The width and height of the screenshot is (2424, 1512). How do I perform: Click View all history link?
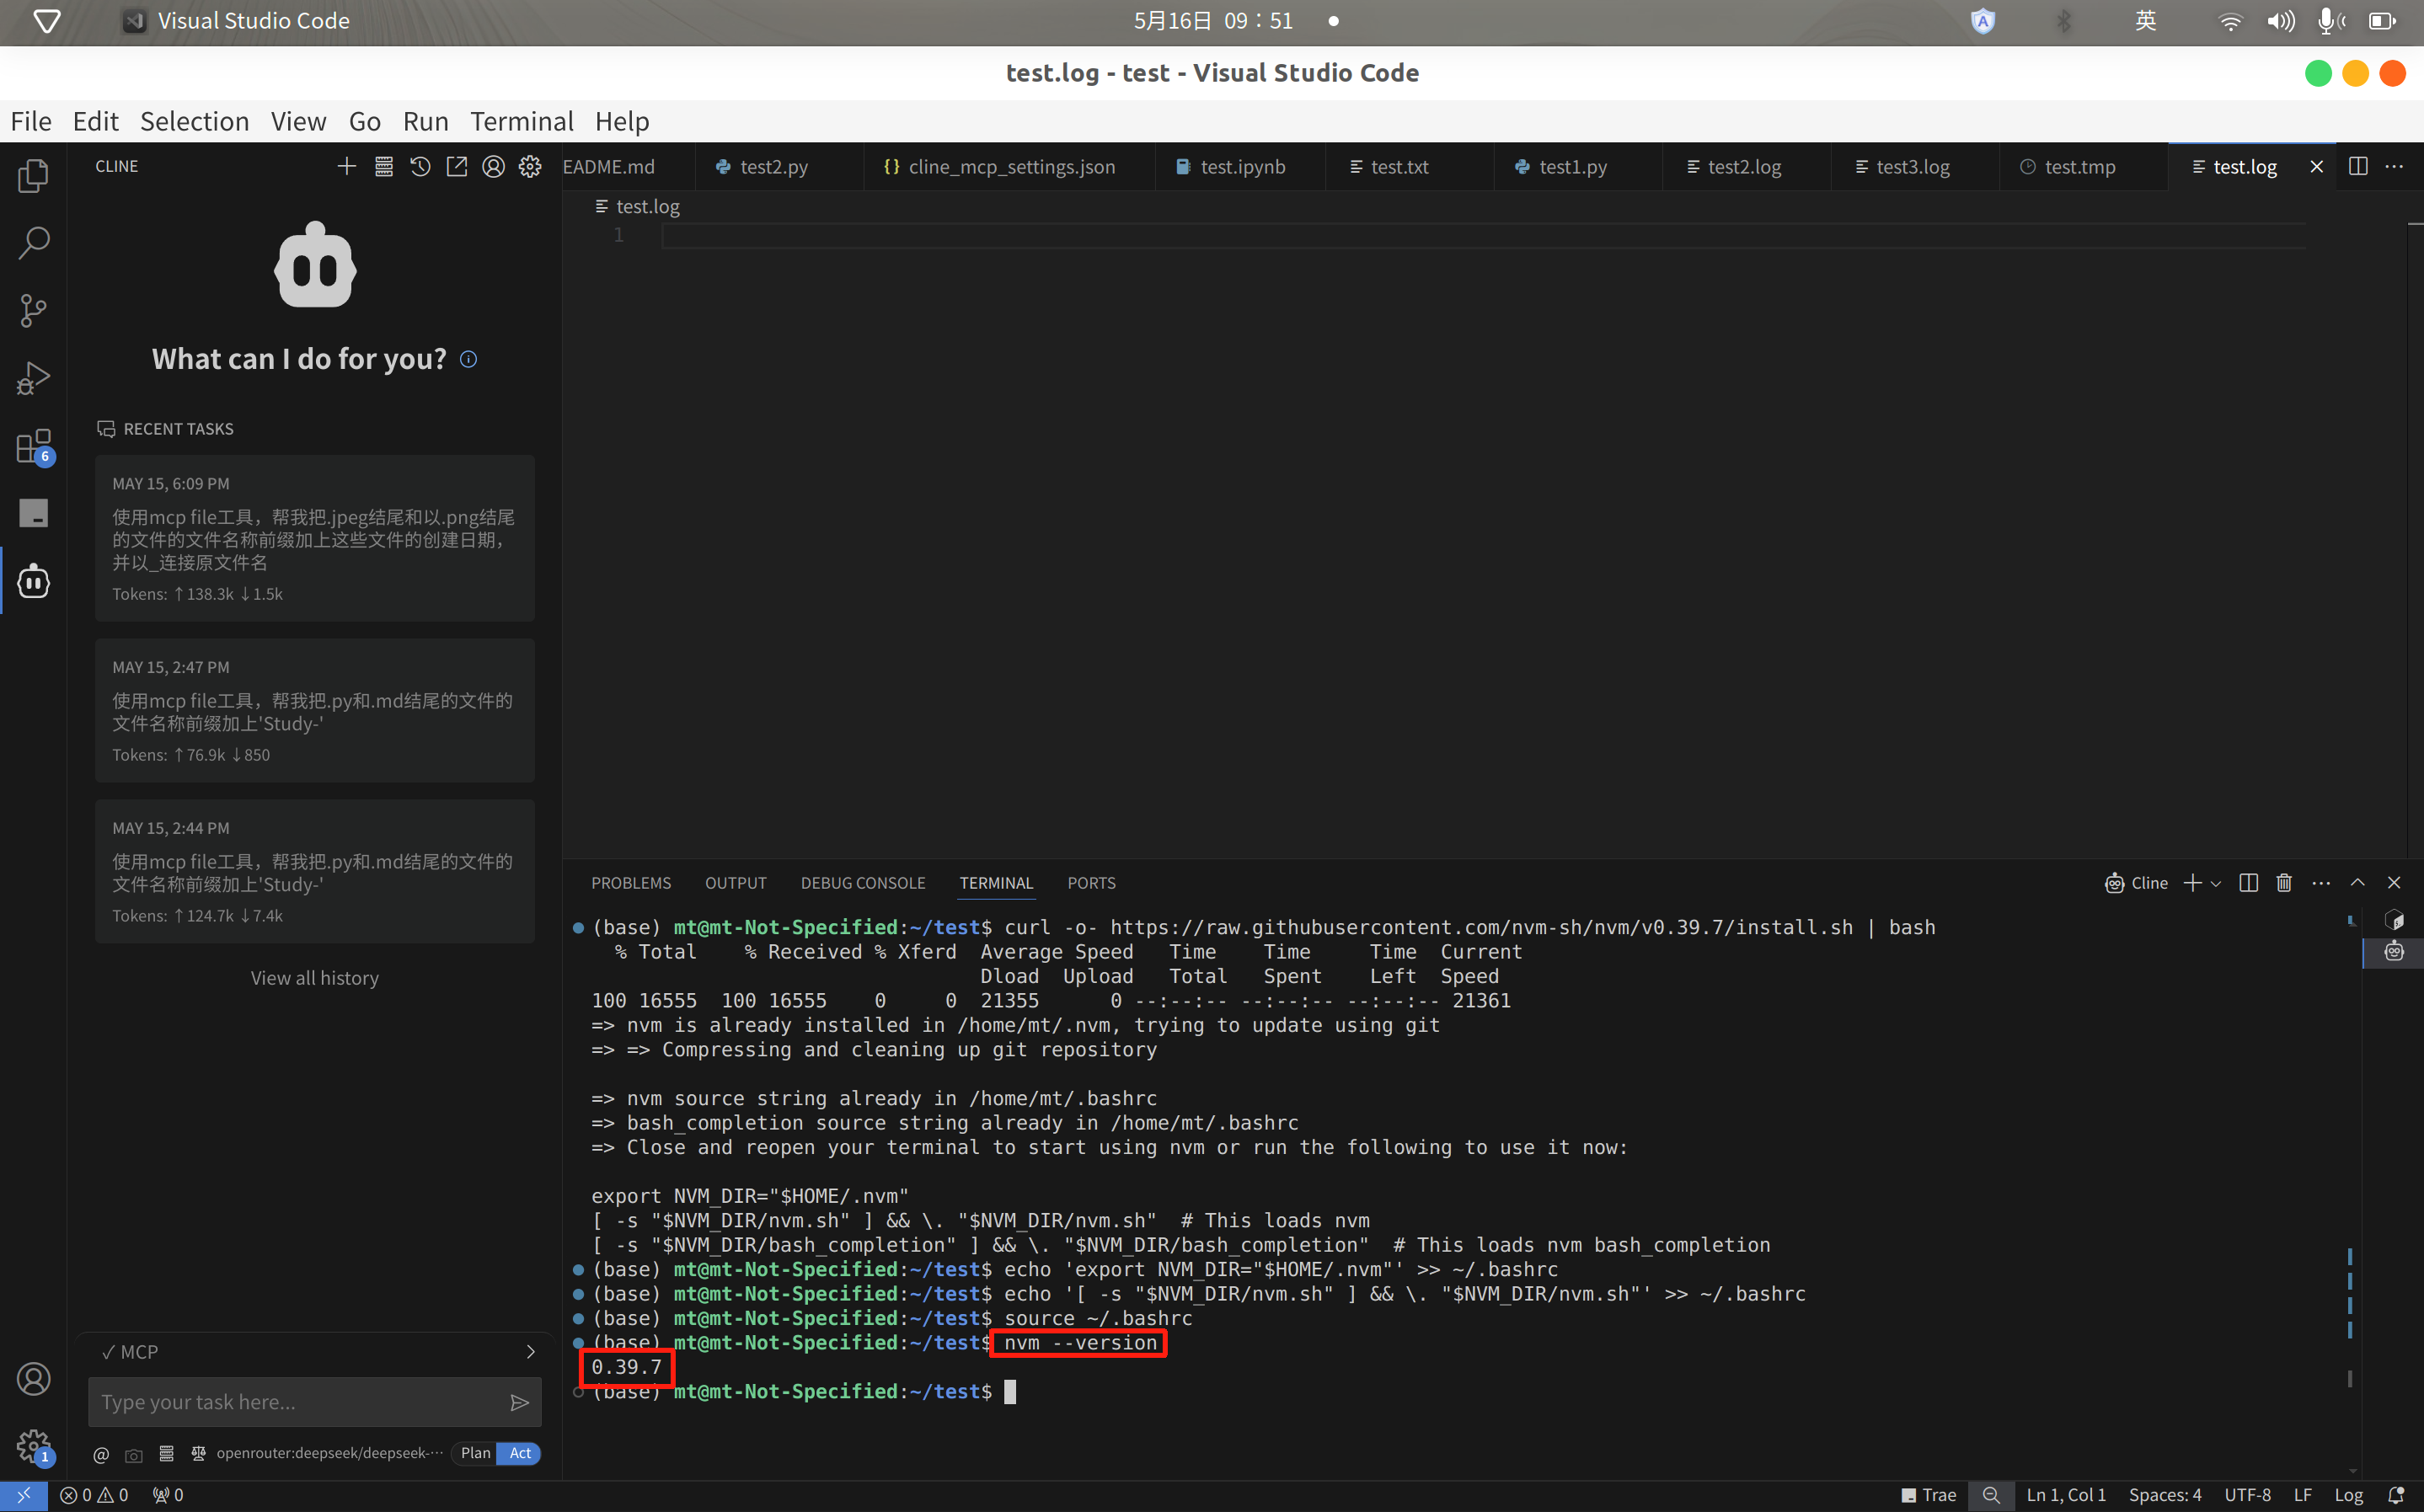pos(314,978)
